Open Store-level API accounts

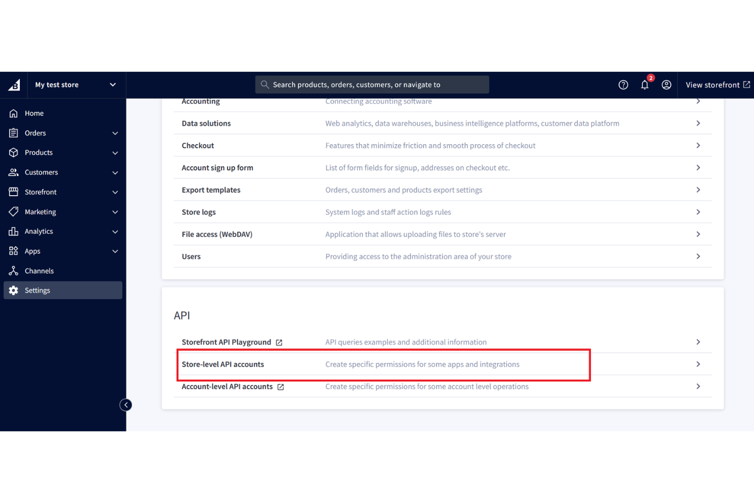tap(442, 364)
